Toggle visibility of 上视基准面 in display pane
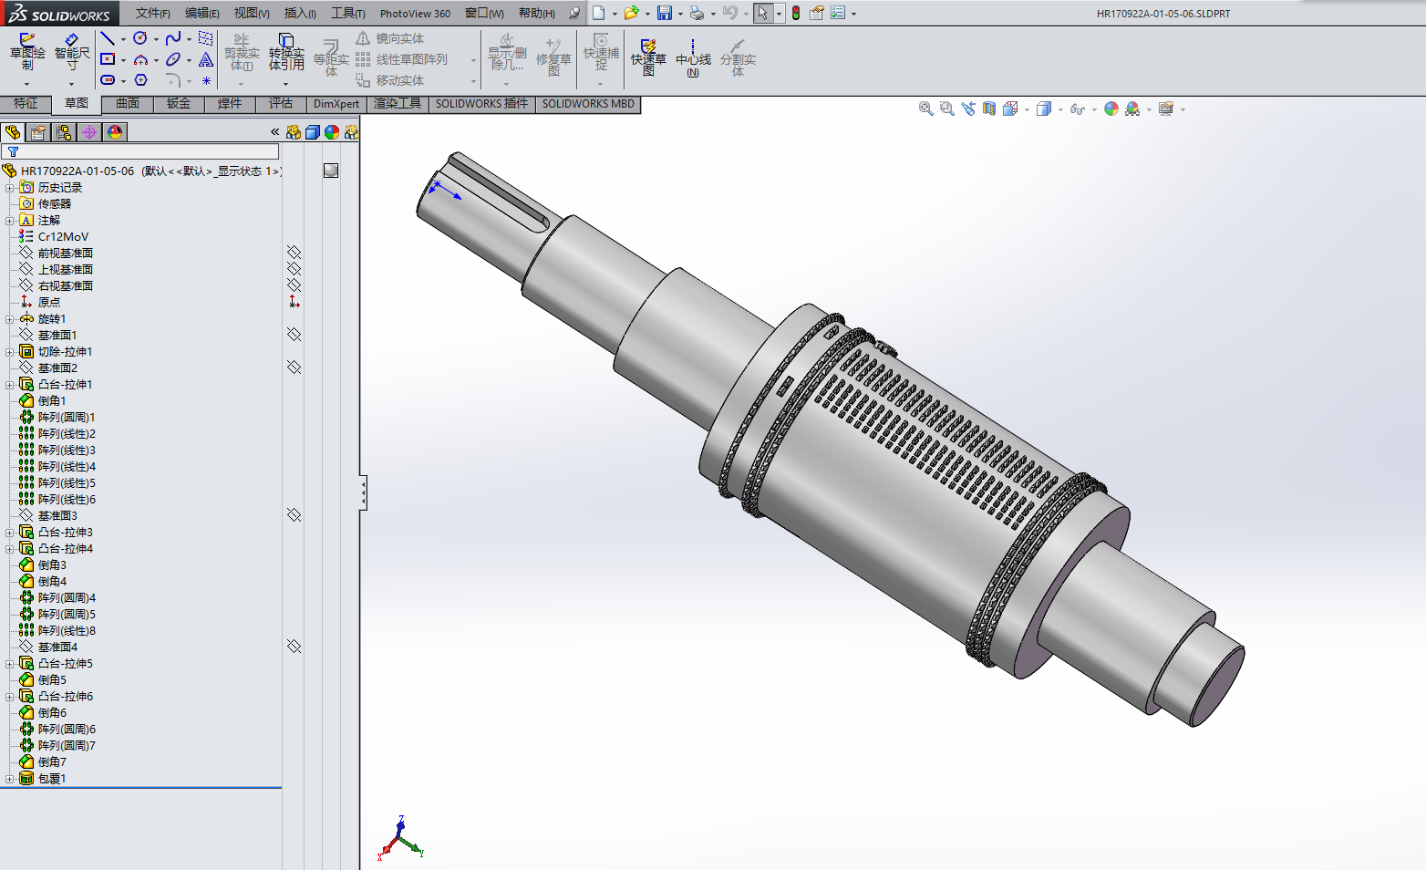This screenshot has height=870, width=1426. (x=294, y=268)
